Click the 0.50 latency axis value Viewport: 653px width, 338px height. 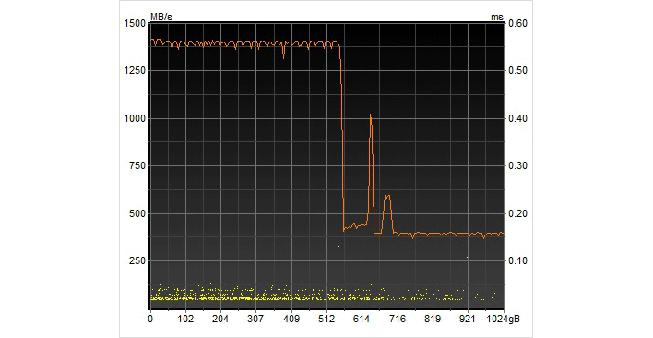point(517,70)
